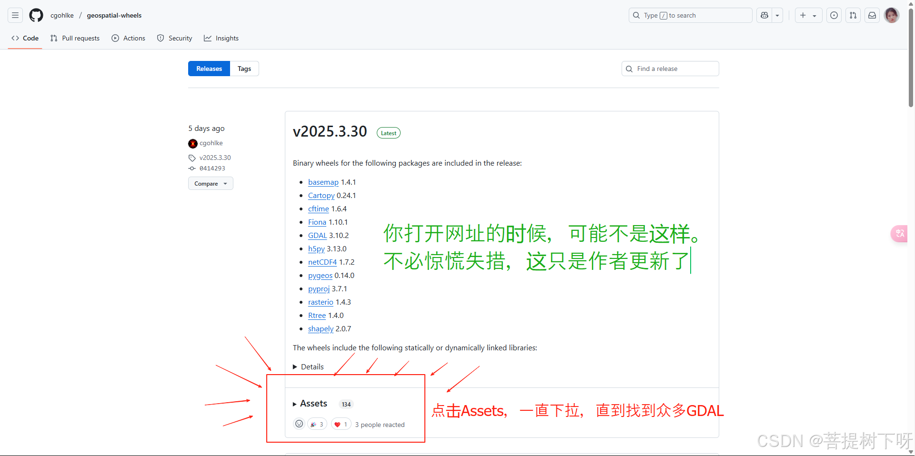Select the Releases button
The width and height of the screenshot is (915, 456).
209,69
